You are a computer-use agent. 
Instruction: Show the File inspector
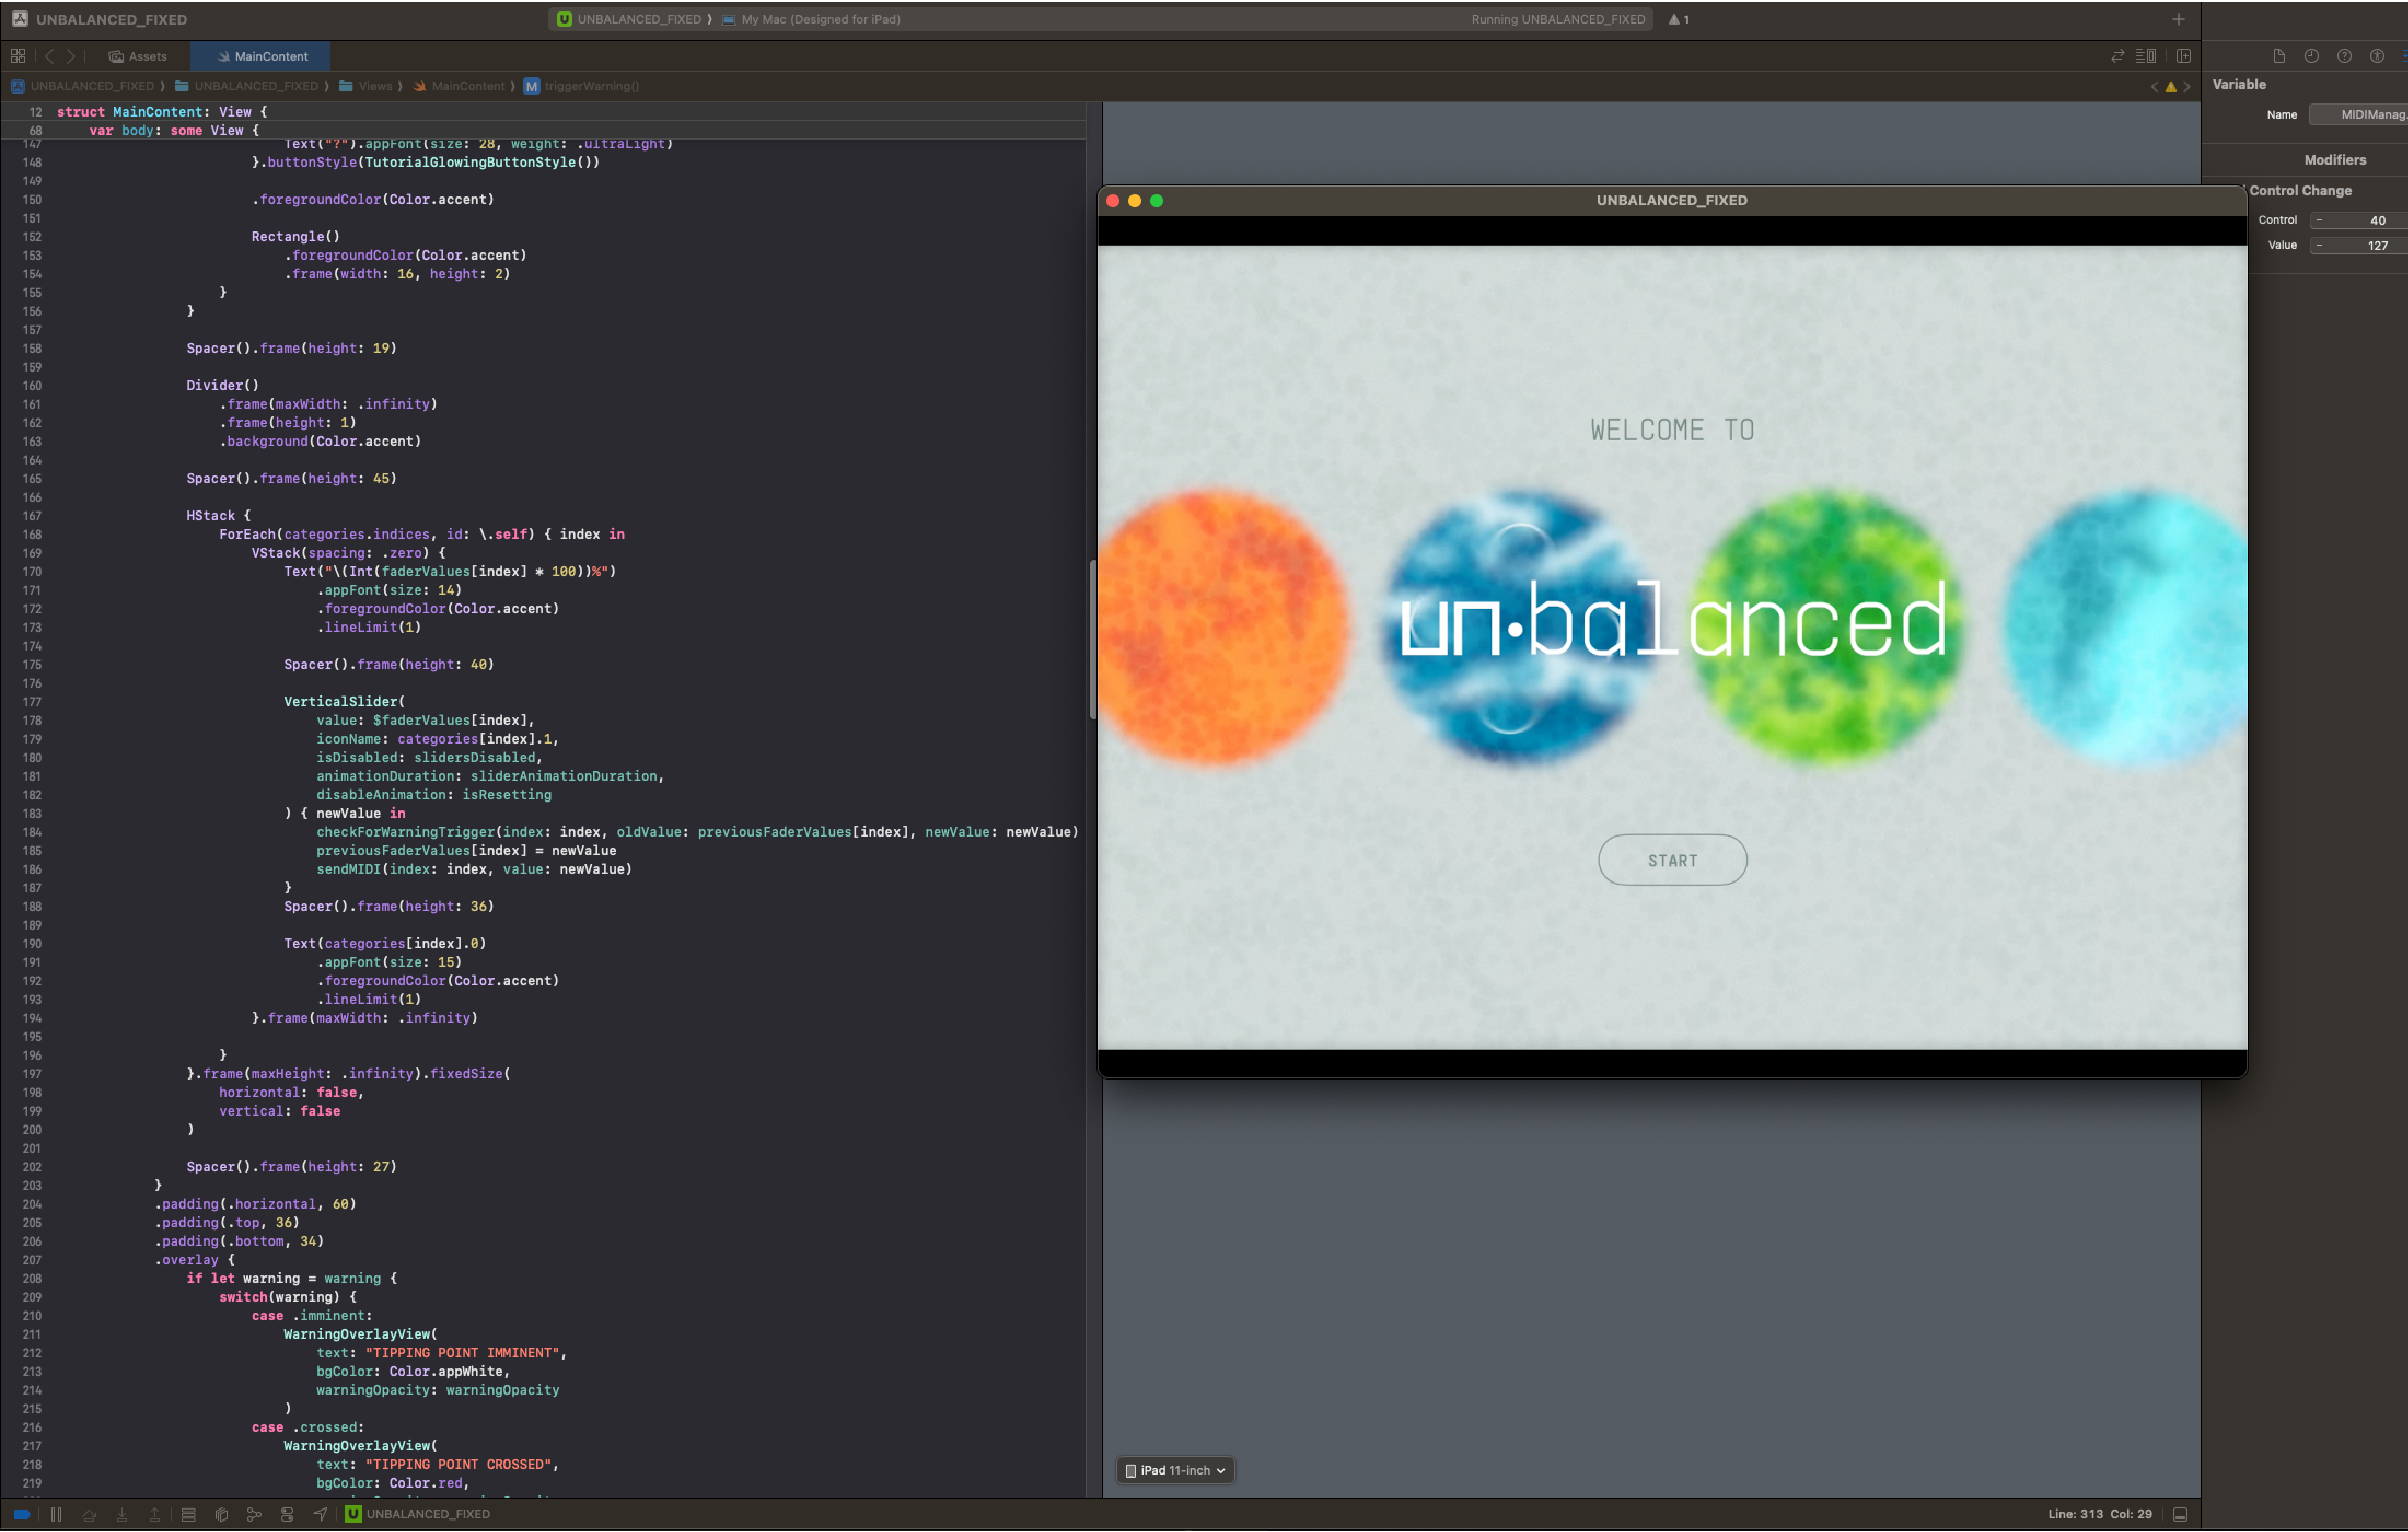point(2278,56)
